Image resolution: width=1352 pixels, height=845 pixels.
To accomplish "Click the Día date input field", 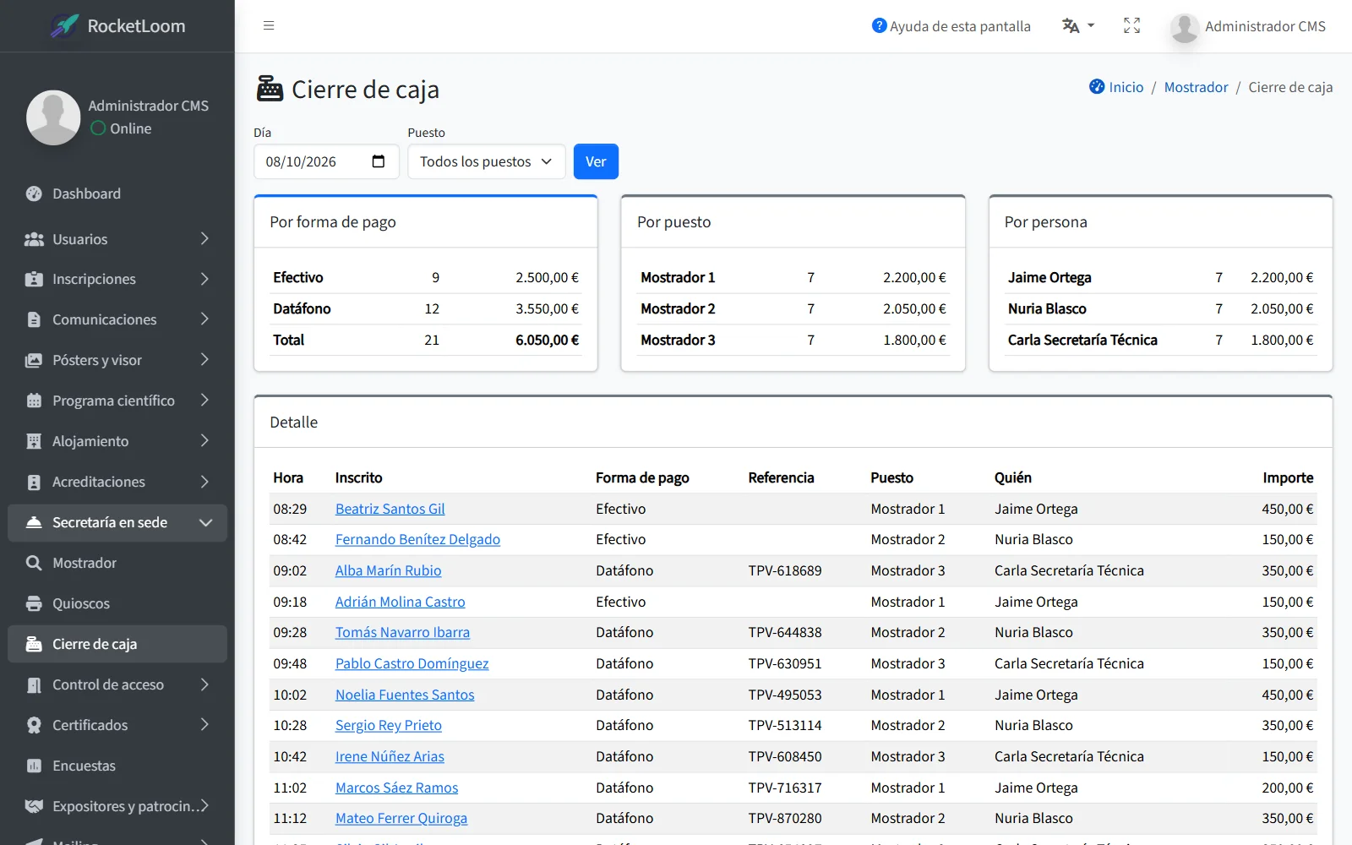I will click(326, 161).
